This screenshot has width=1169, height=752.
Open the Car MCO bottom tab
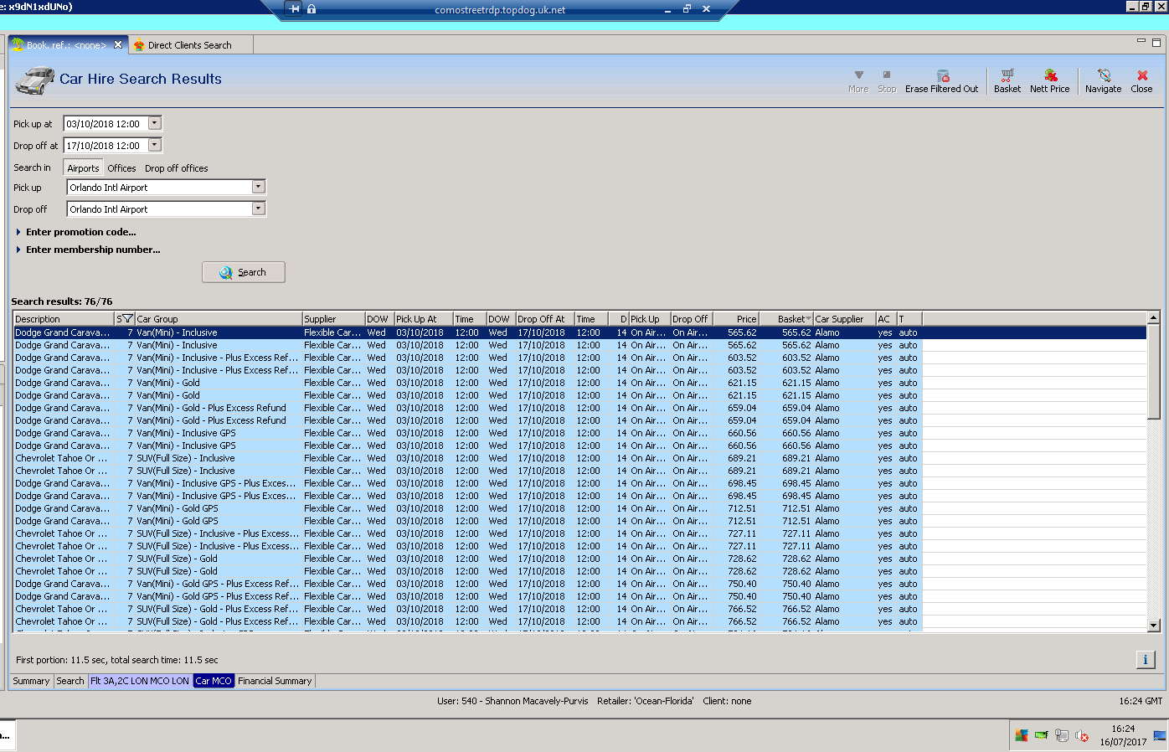(214, 681)
